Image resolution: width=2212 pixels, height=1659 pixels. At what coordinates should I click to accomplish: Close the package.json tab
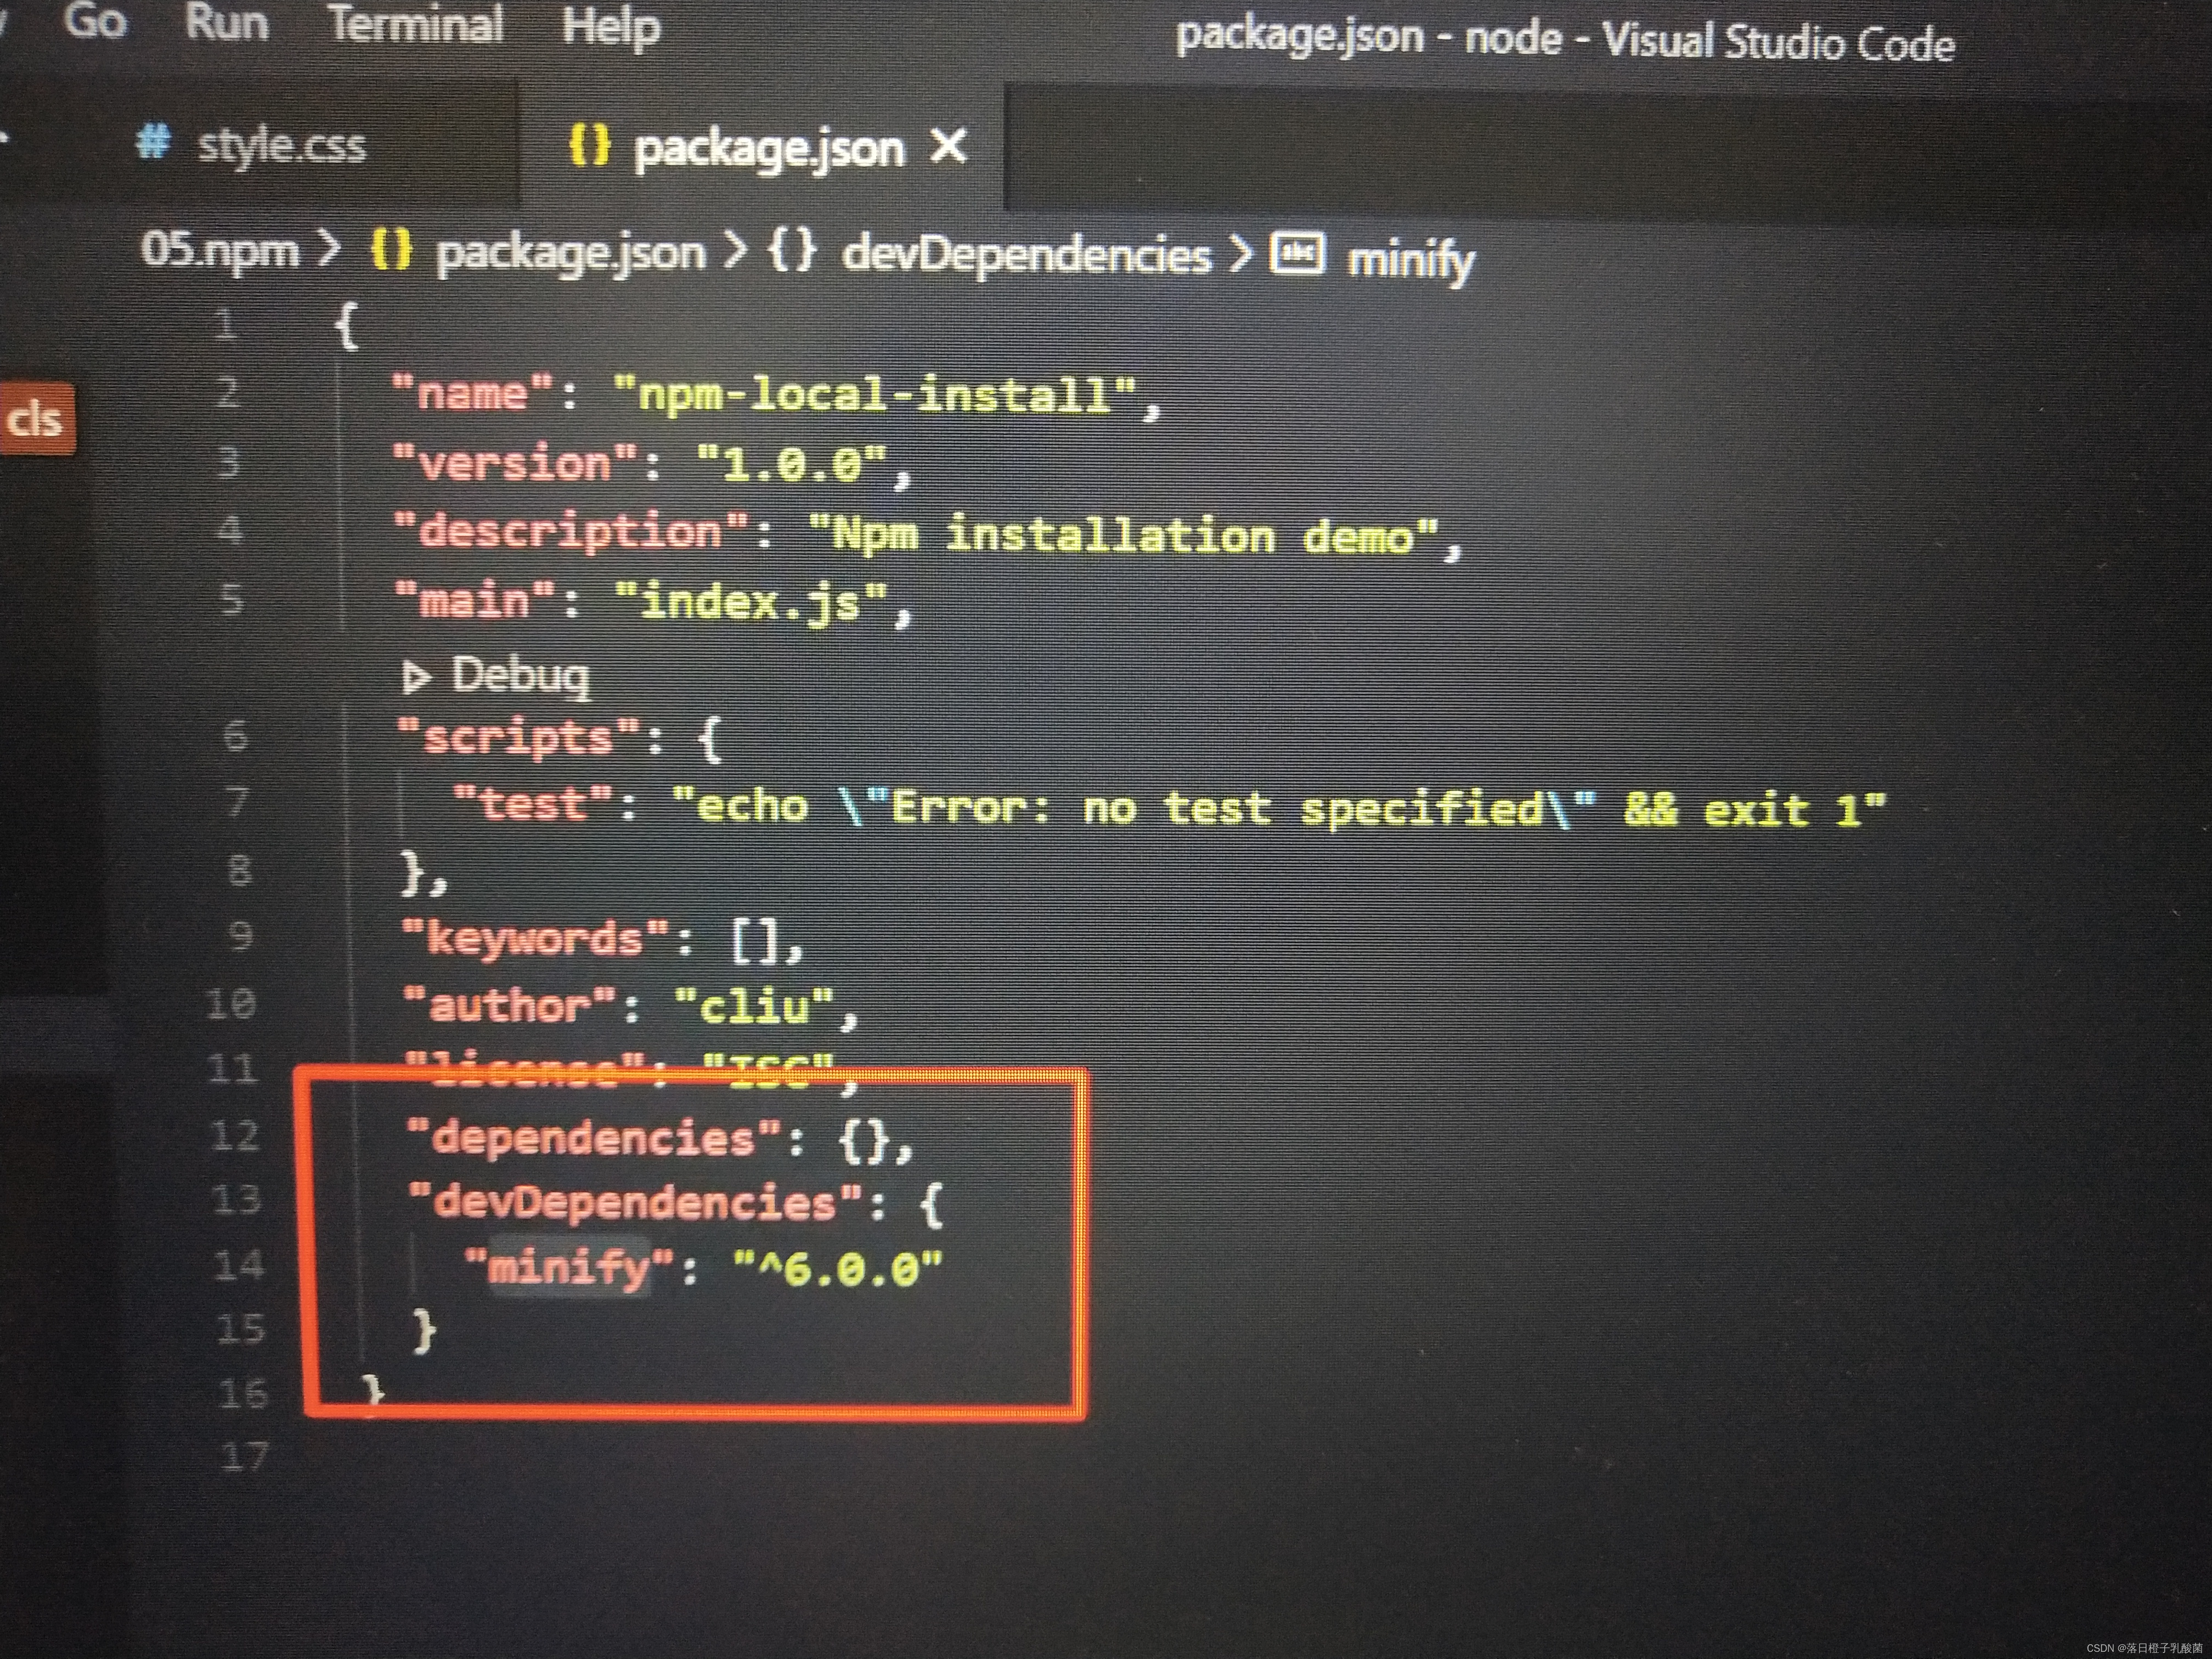coord(948,146)
